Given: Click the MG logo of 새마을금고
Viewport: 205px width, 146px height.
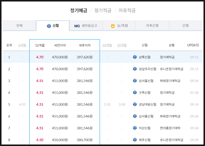Looking at the screenshot, I should [77, 26].
